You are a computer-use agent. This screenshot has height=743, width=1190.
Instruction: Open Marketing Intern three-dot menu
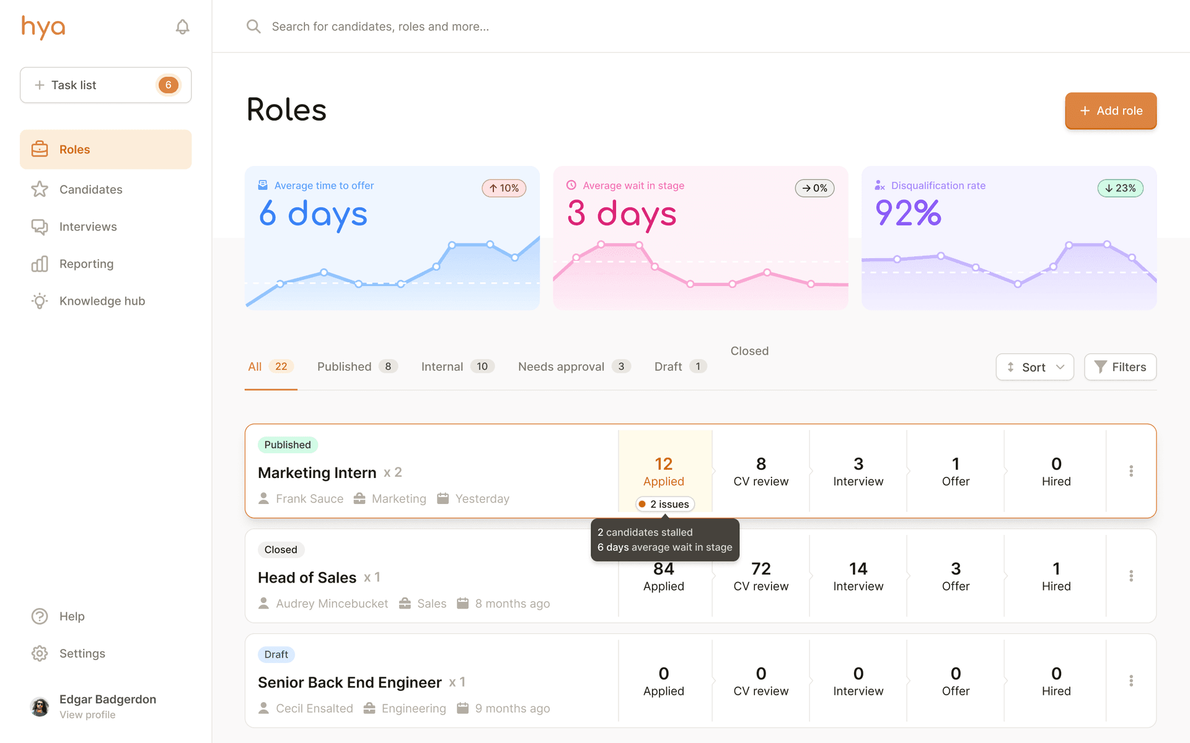[x=1131, y=471]
